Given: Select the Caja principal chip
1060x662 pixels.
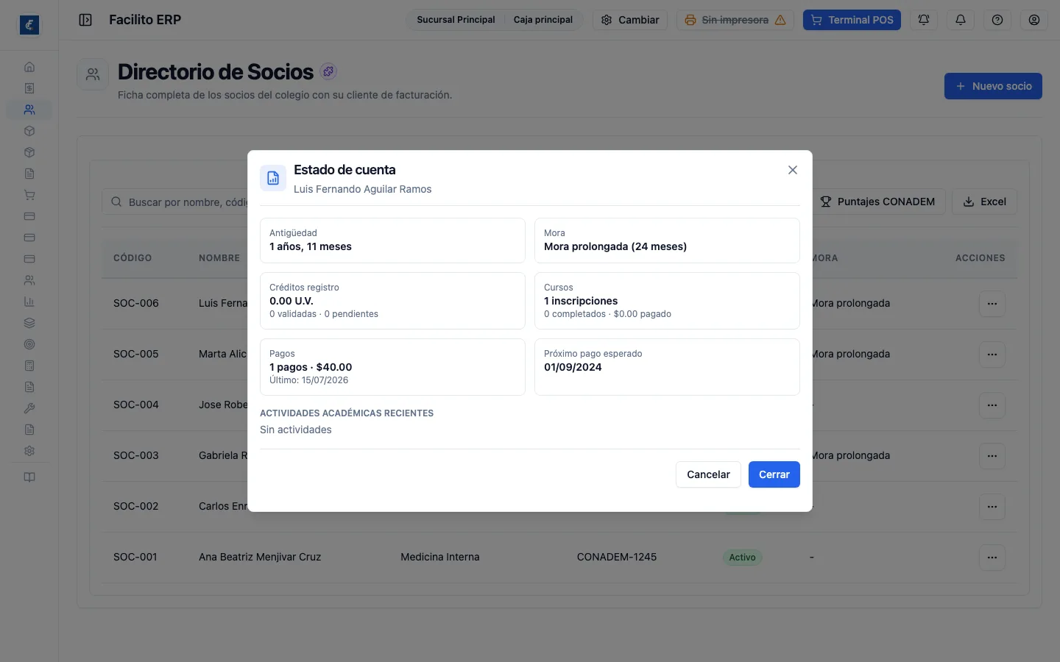Looking at the screenshot, I should [543, 20].
